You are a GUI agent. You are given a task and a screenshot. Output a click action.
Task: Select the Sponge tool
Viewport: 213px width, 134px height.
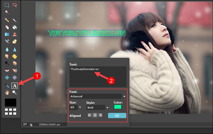click(15, 56)
